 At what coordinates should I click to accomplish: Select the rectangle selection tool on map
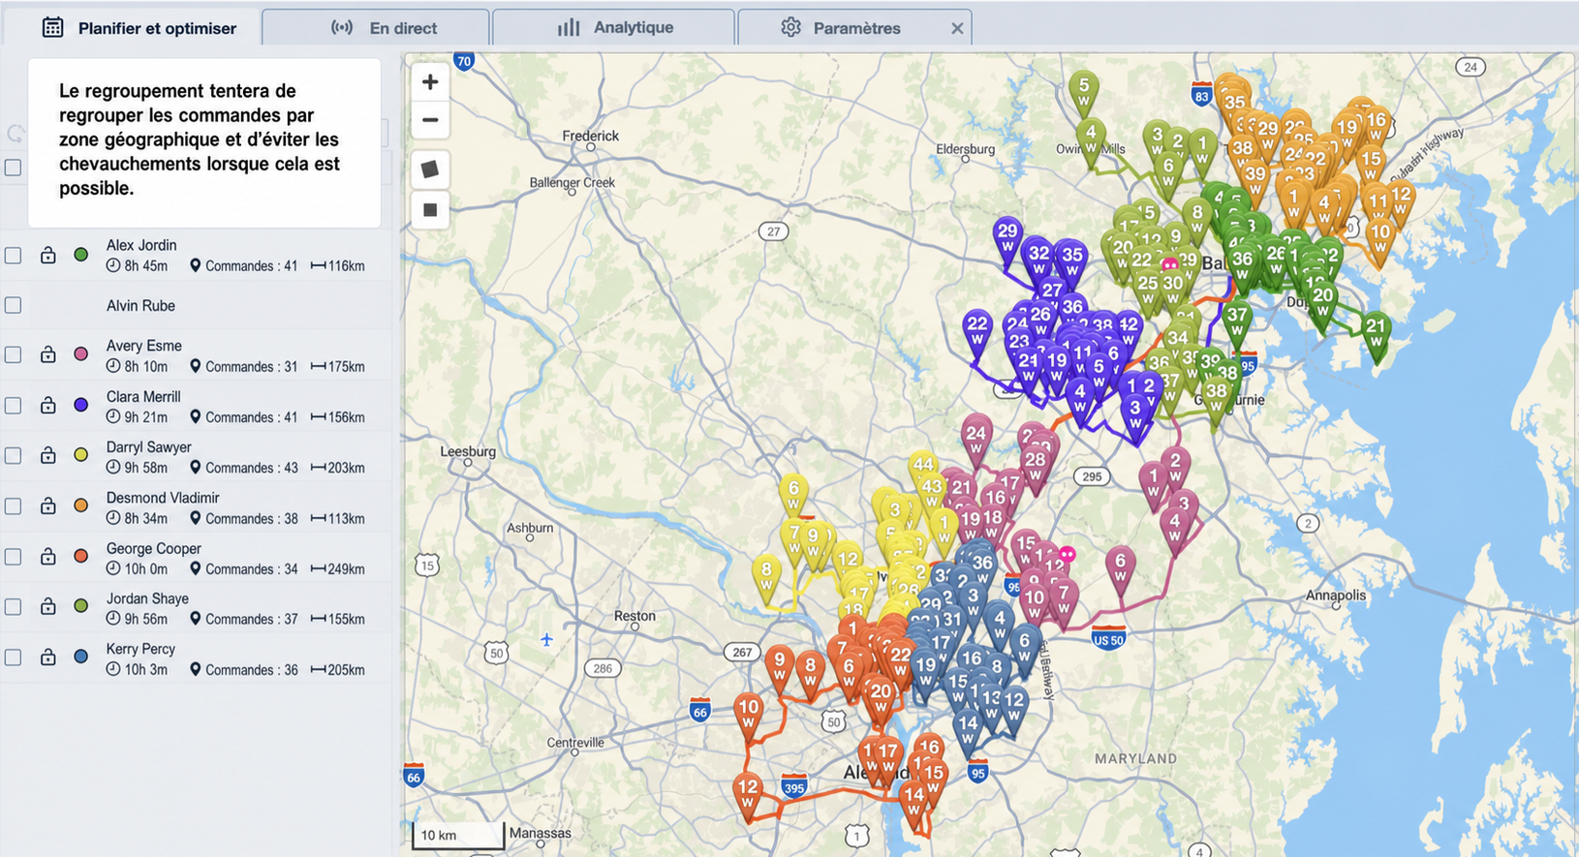[x=430, y=209]
